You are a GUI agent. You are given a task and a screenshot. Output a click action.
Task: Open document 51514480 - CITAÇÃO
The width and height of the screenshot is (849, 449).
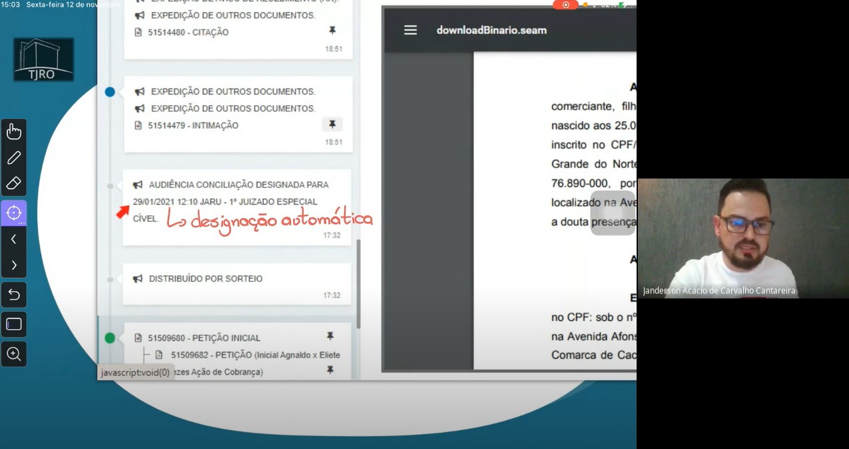[188, 32]
